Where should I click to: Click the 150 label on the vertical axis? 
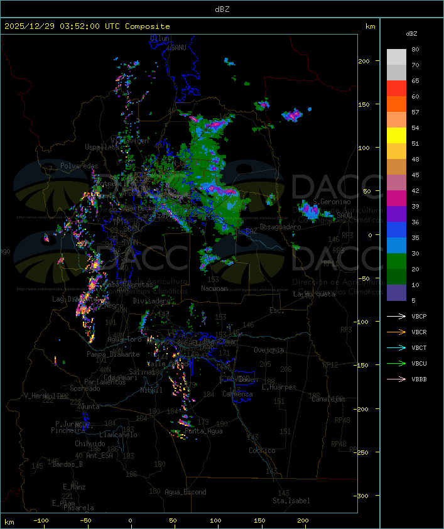364,104
